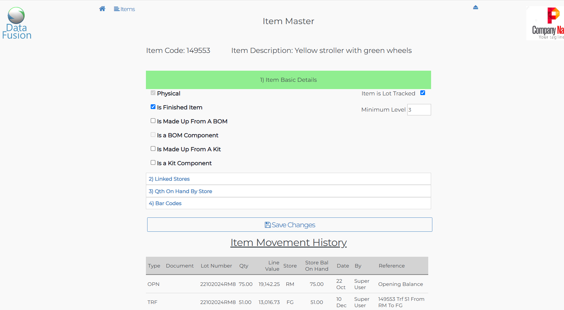Click the Minimum Level input field
564x310 pixels.
pyautogui.click(x=419, y=110)
